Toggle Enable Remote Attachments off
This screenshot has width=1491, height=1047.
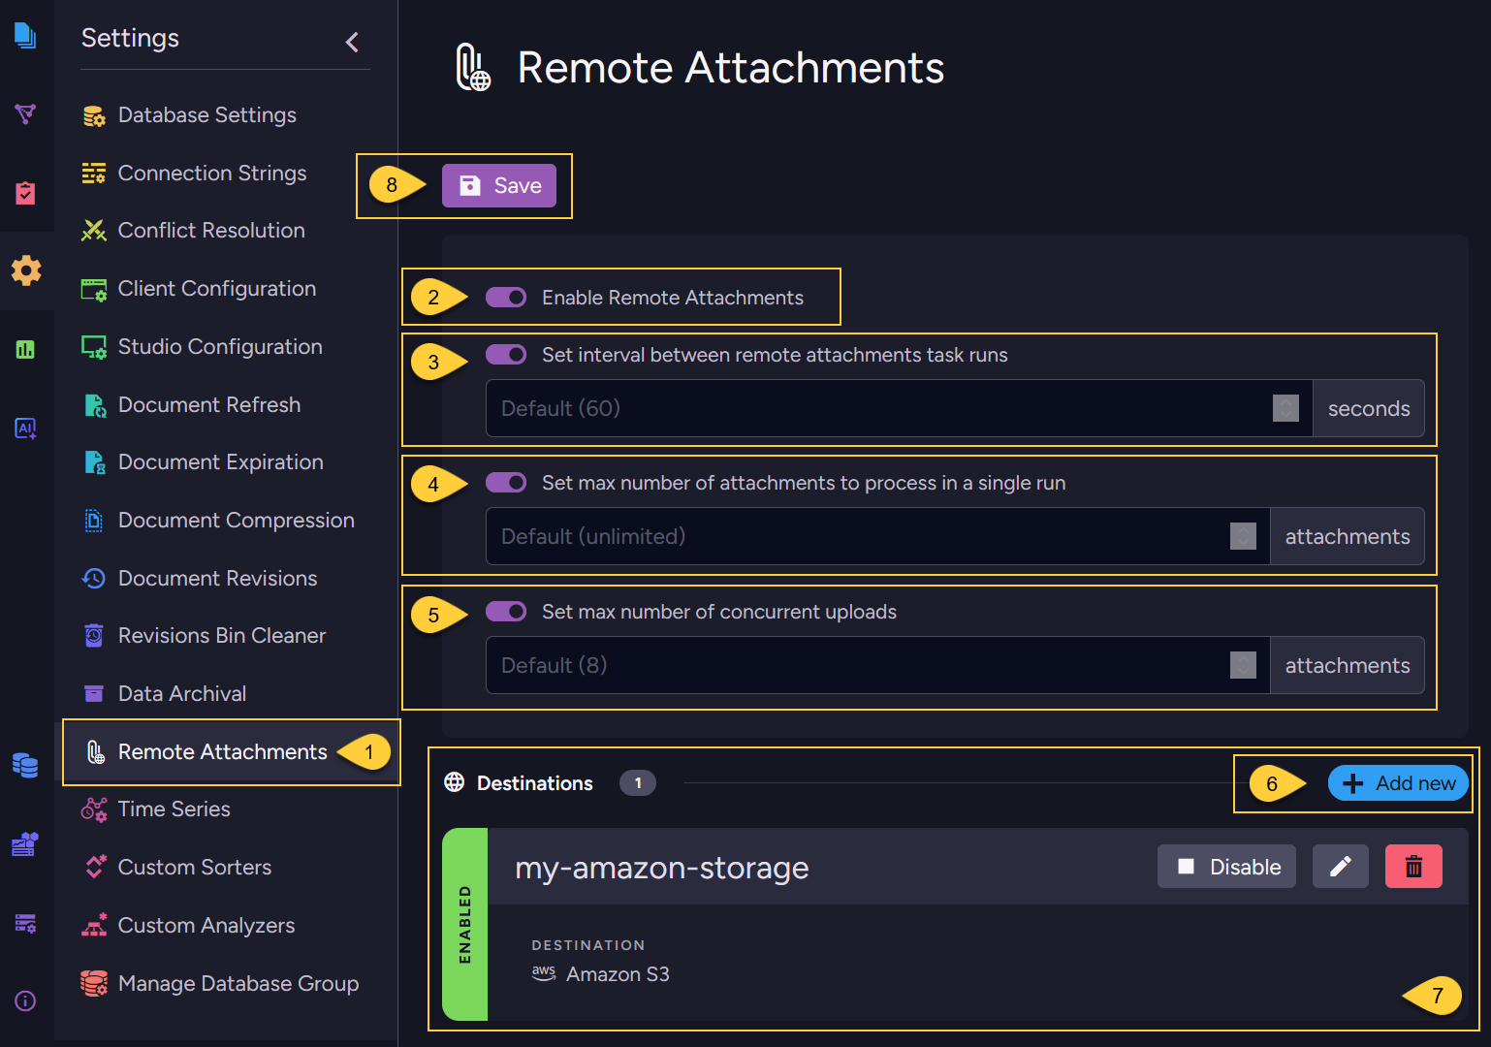pyautogui.click(x=505, y=298)
